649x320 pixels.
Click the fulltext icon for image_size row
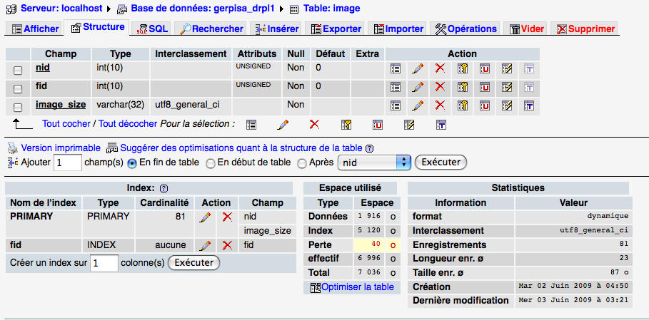click(x=529, y=105)
